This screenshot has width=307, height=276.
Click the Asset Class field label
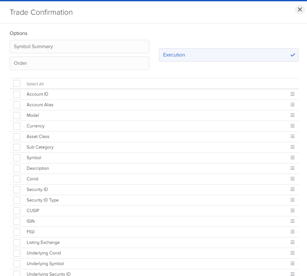pos(38,137)
